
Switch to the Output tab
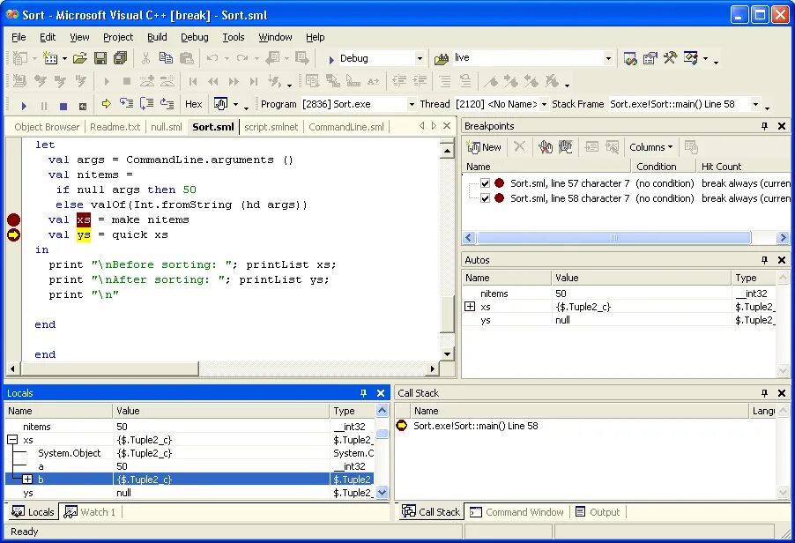point(598,512)
